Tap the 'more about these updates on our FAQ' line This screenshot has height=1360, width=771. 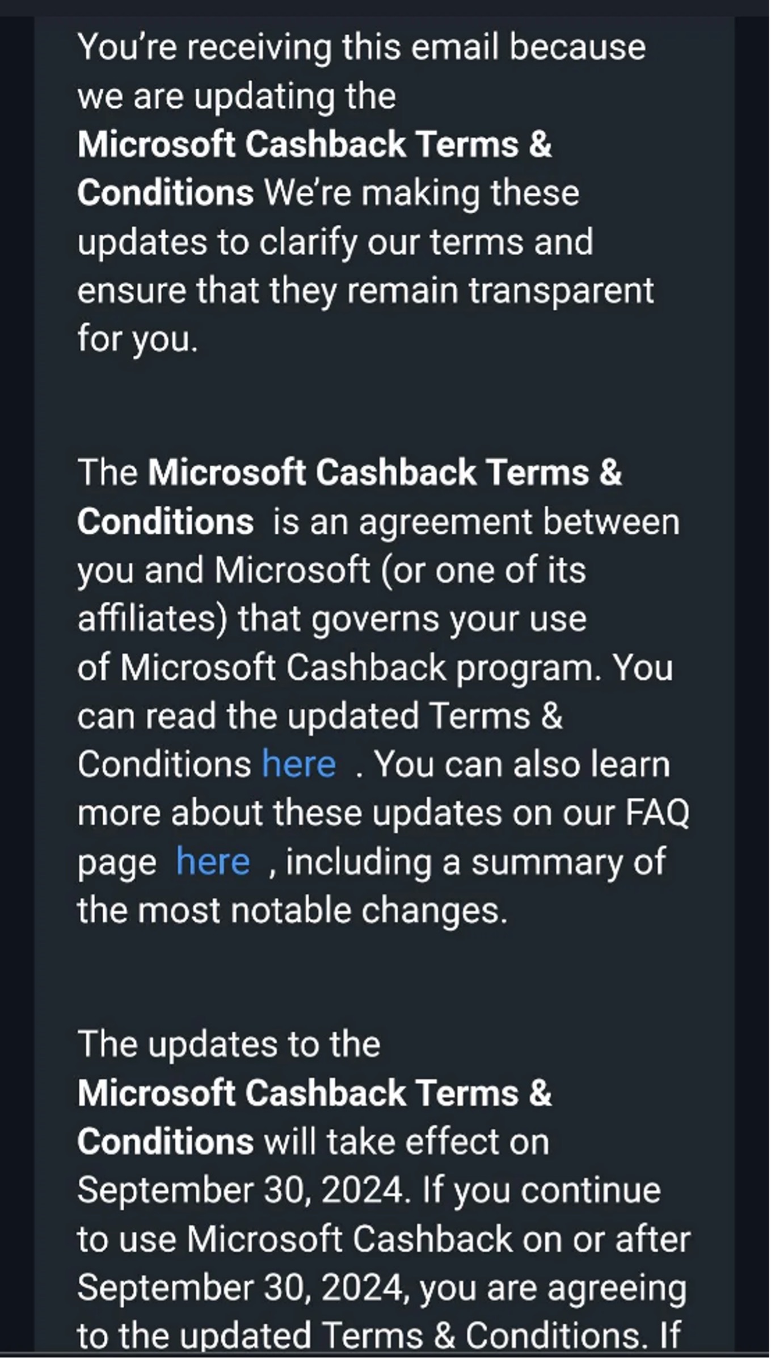coord(383,813)
